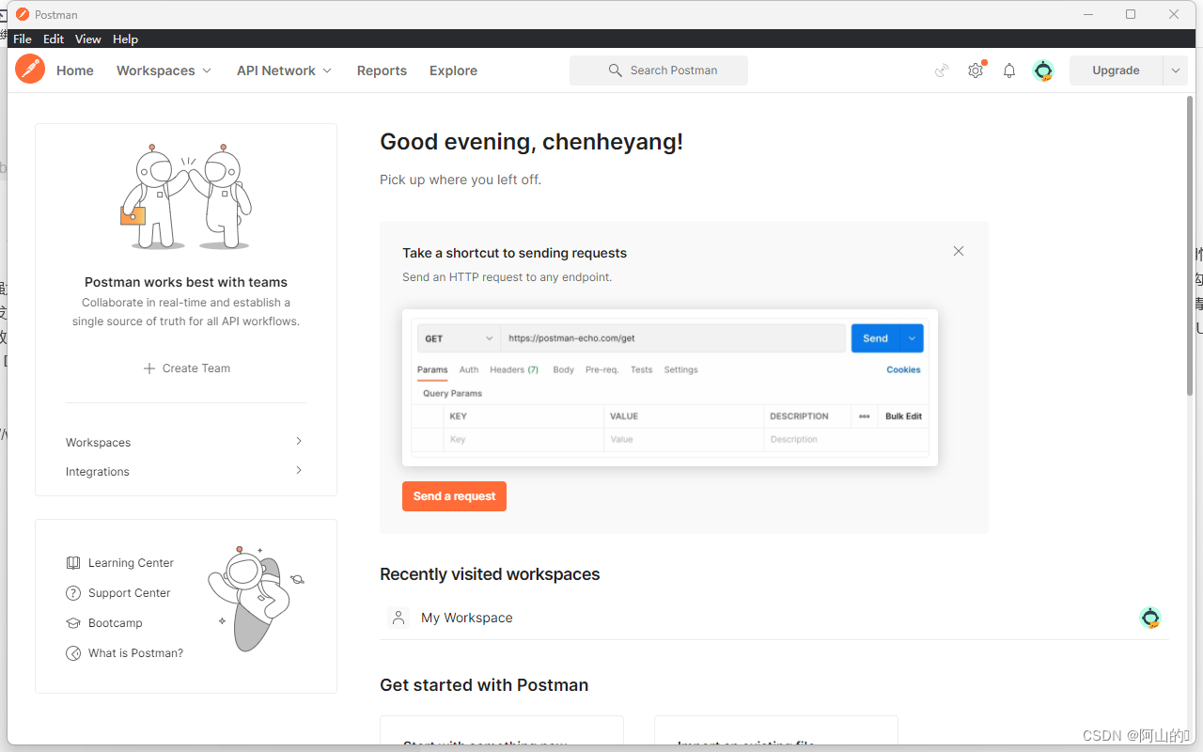The height and width of the screenshot is (752, 1203).
Task: Select the Auth tab in the preview
Action: point(469,369)
